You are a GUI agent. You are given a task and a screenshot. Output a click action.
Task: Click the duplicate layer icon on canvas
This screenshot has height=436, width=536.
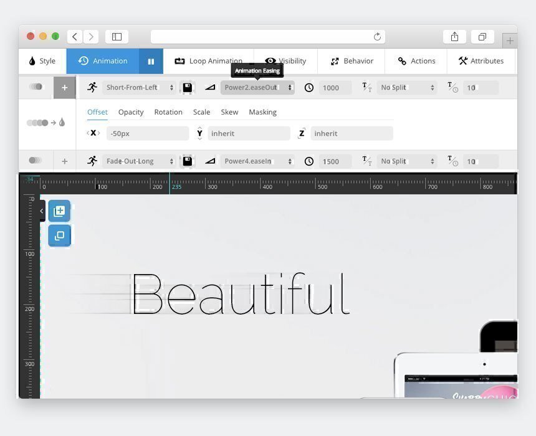click(x=59, y=236)
